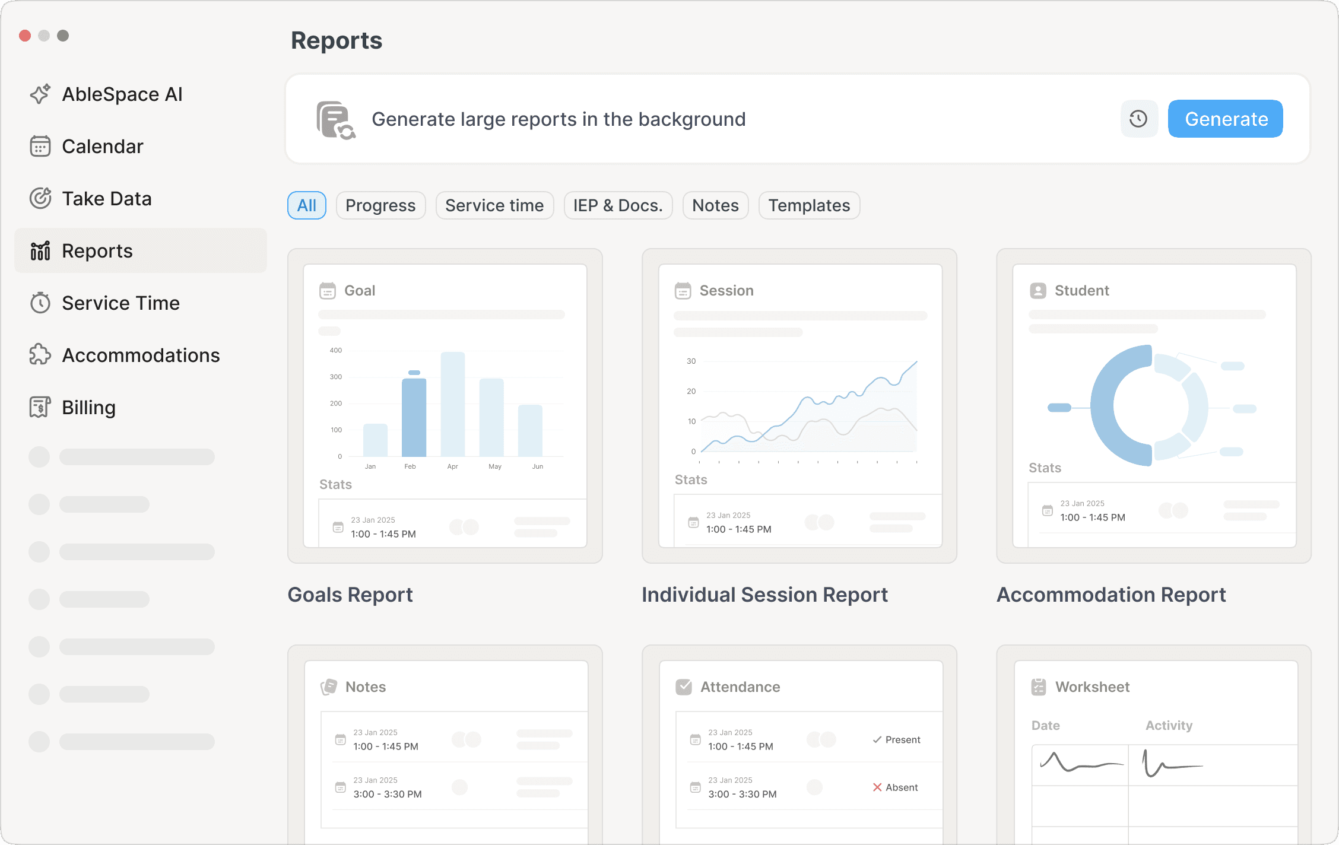Screen dimensions: 1339x845
Task: Click the AbleSpace AI sparkle icon
Action: coord(40,94)
